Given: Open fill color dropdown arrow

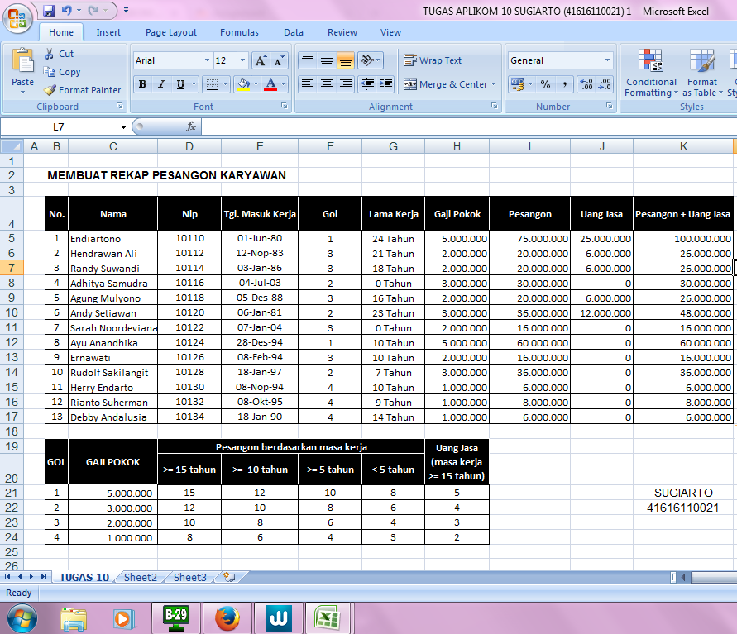Looking at the screenshot, I should [x=256, y=84].
